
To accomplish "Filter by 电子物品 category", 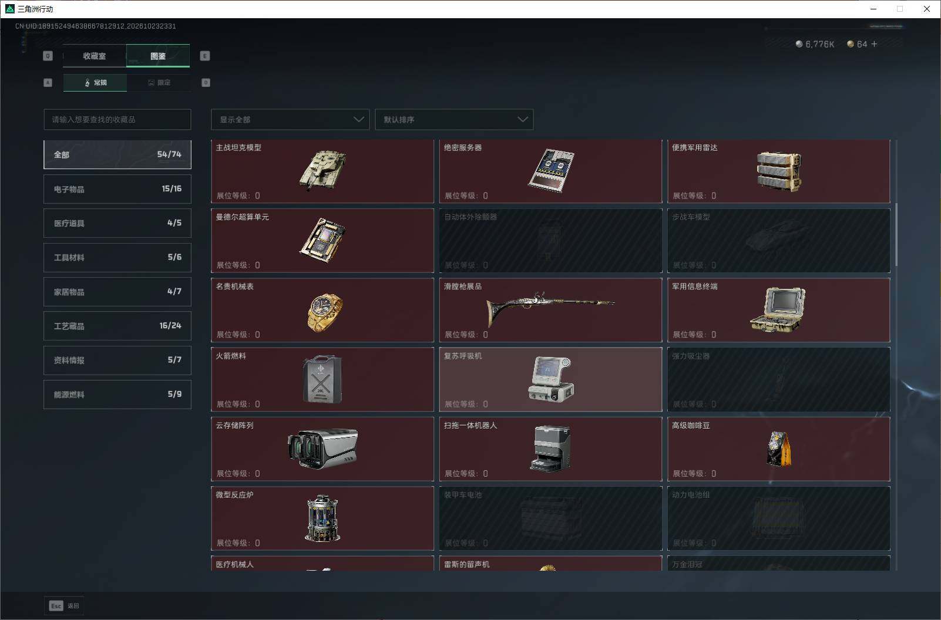I will 117,189.
